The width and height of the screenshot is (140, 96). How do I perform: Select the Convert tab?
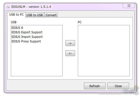[x=51, y=15]
